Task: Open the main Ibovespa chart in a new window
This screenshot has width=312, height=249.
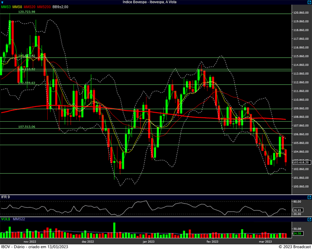Action: tap(309, 2)
